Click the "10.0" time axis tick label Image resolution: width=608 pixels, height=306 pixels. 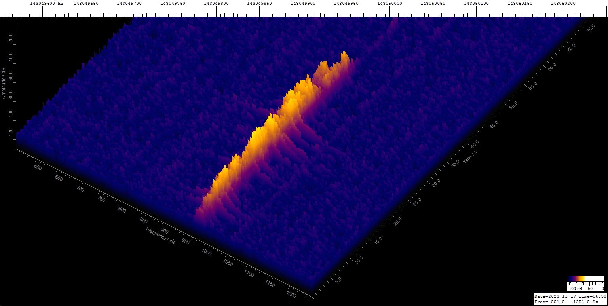(x=358, y=260)
